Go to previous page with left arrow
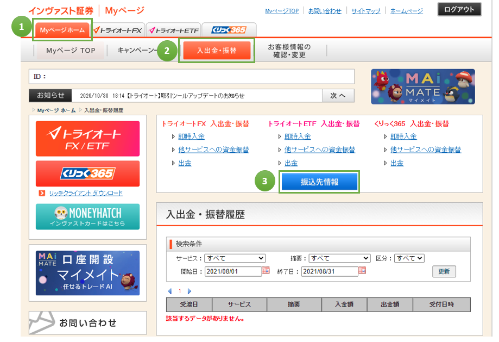 point(170,291)
